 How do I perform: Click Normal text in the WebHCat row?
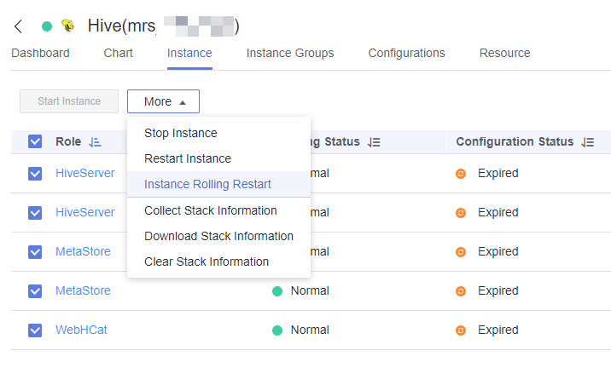point(310,330)
